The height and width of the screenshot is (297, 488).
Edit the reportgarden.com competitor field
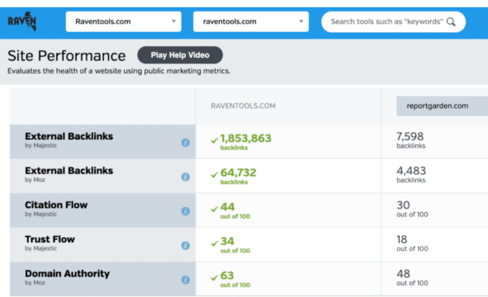click(x=441, y=105)
